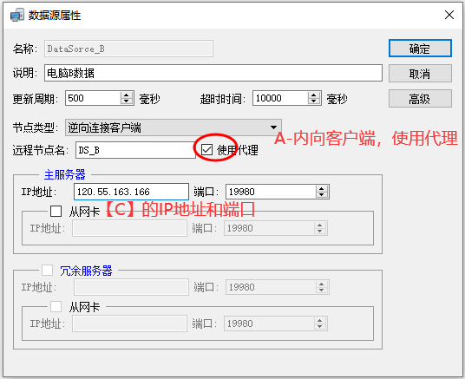This screenshot has height=379, width=465.
Task: Click the 远程节点名 field with DS_B
Action: [135, 150]
